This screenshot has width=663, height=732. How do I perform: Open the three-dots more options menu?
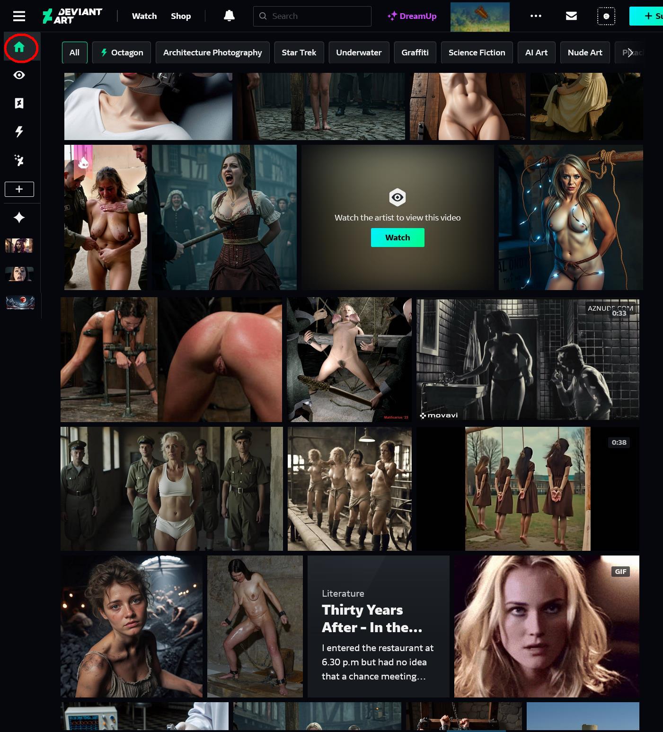[x=536, y=16]
